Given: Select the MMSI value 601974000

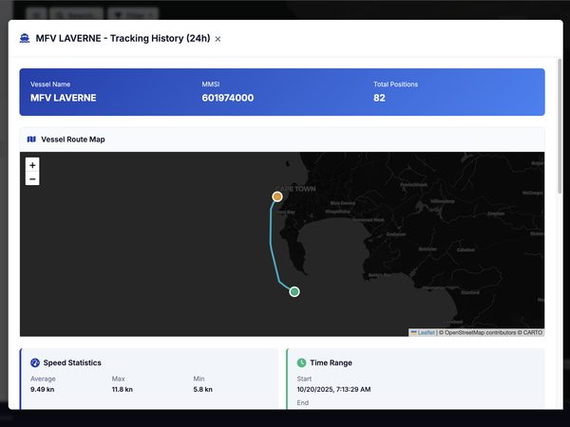Looking at the screenshot, I should click(228, 98).
